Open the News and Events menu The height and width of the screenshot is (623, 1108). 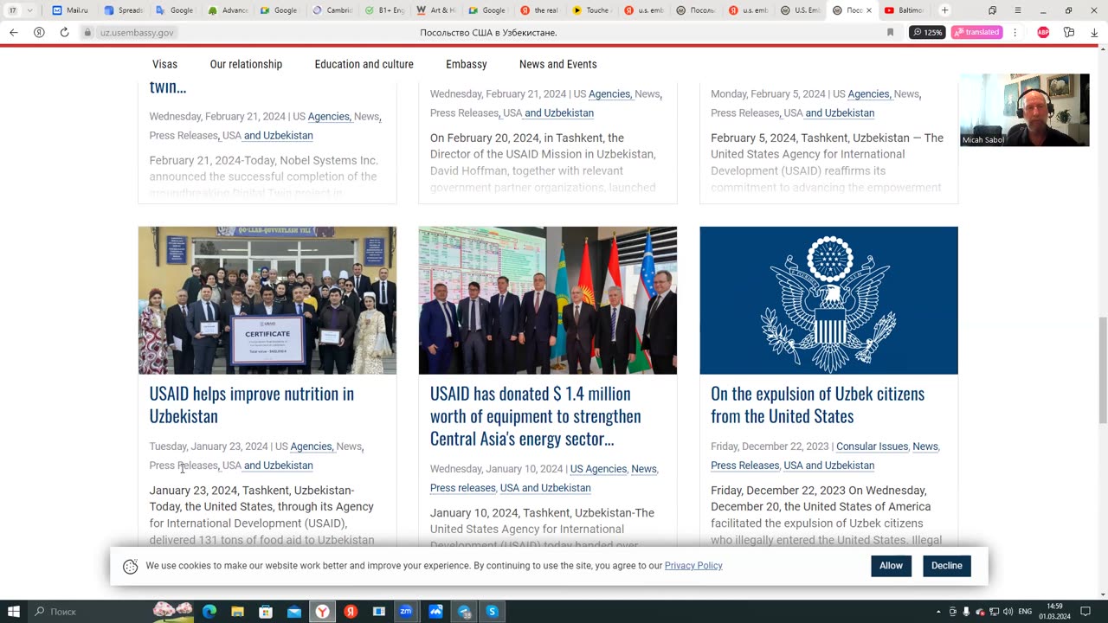point(557,64)
